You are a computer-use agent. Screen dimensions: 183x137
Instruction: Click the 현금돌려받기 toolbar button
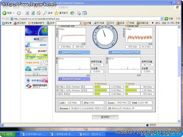coord(36,23)
